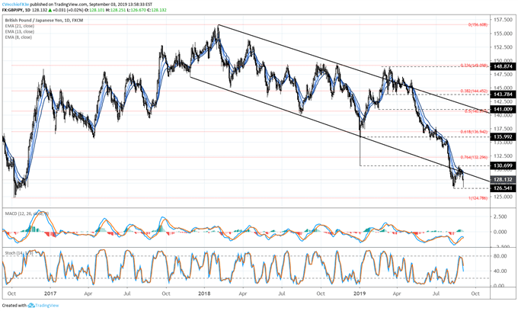
Task: Click the current price 128.132 axis label
Action: (503, 179)
